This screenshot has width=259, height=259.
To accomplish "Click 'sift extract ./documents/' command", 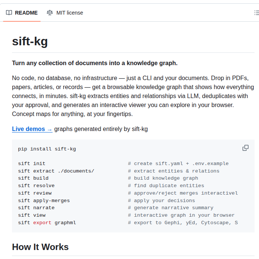I will coord(56,171).
